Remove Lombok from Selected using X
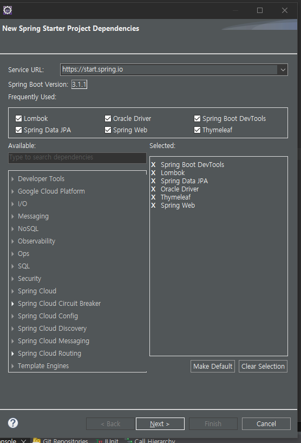The image size is (301, 443). 153,173
